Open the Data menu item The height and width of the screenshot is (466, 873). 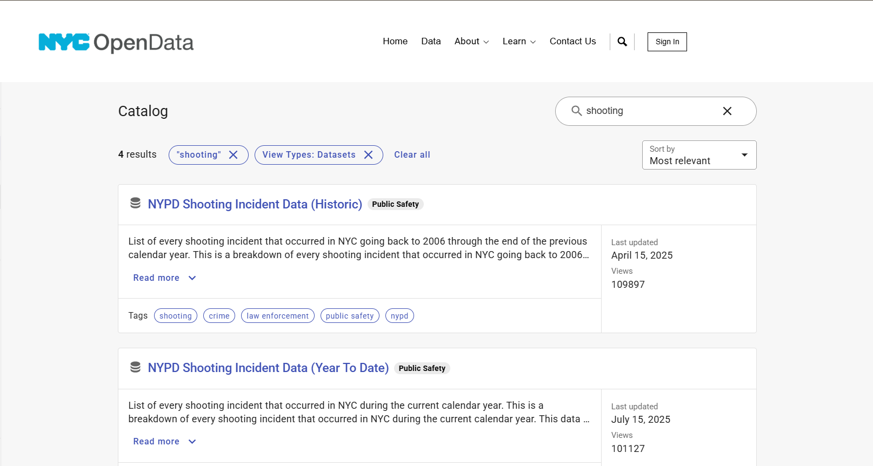pos(431,41)
